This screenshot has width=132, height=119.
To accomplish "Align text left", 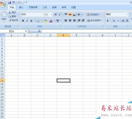I will coord(66,21).
